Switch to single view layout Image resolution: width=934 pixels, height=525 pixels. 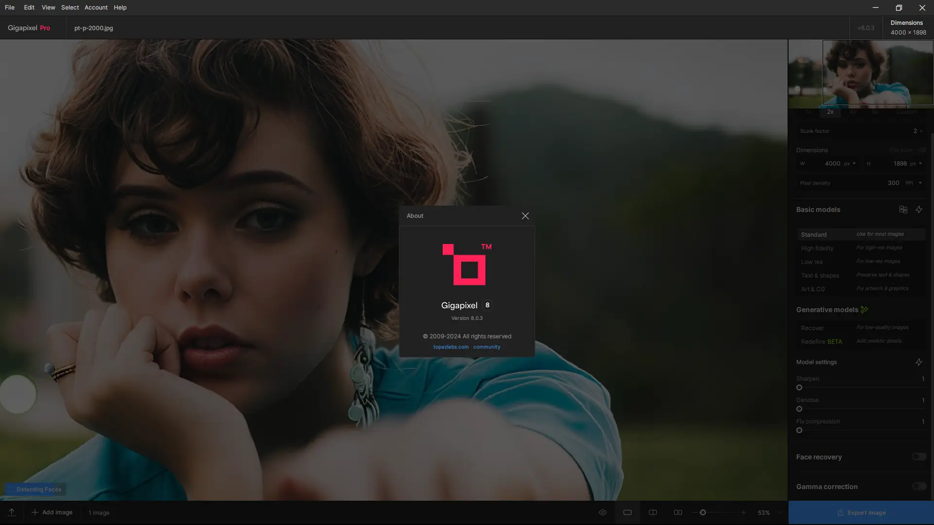628,512
